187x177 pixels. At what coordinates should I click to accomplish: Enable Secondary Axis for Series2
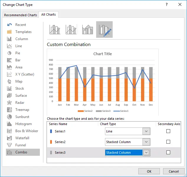pos(168,142)
